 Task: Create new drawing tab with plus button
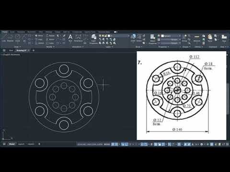pos(34,51)
